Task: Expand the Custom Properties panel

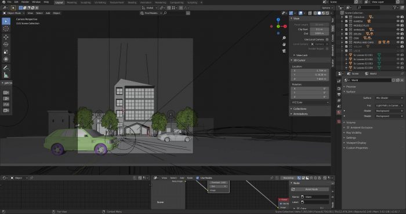Action: coord(357,148)
